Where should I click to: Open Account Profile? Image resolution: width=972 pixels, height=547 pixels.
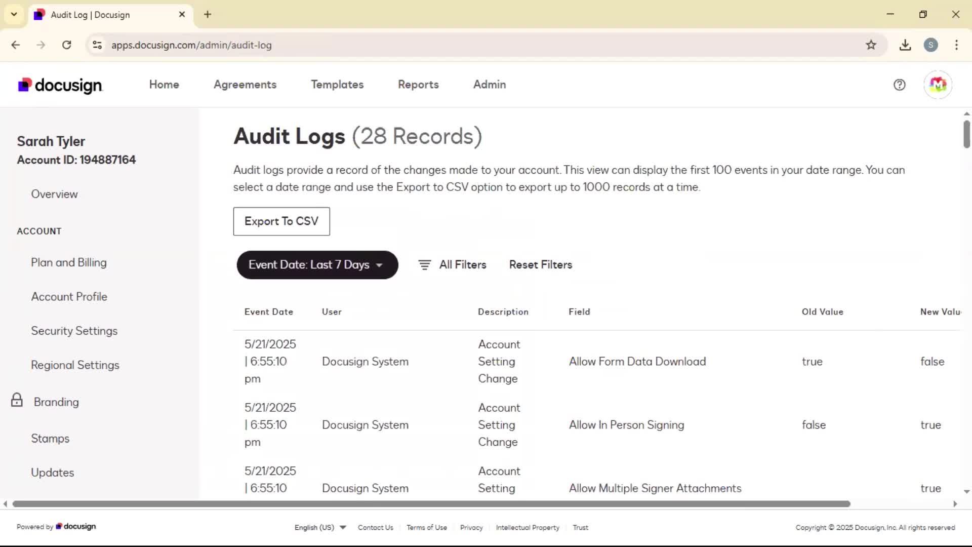[x=69, y=296]
